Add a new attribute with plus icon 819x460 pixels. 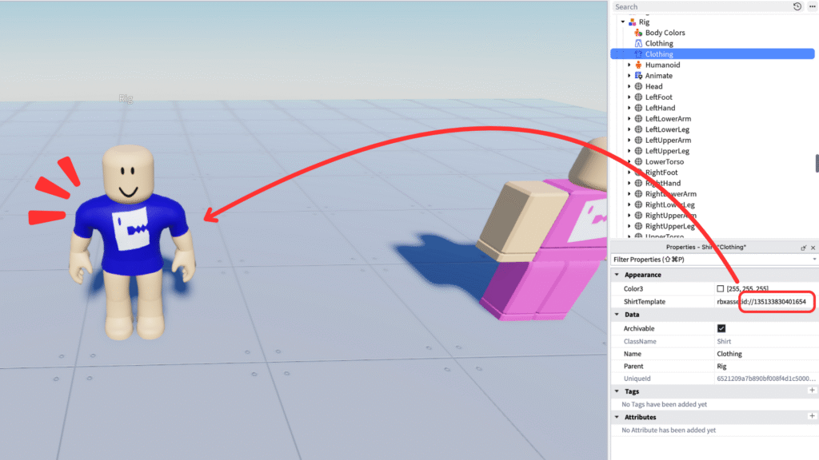click(812, 416)
